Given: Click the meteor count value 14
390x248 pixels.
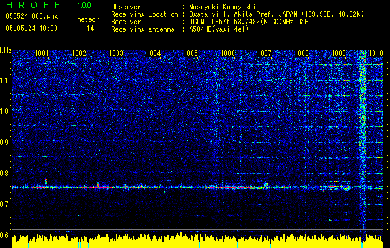Looking at the screenshot, I should pos(91,29).
